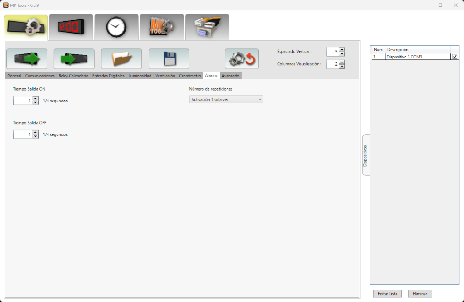Open the analog clock tab

click(116, 27)
